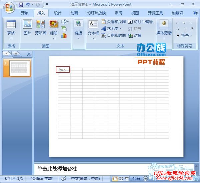
Task: Open the Office button menu
Action: [9, 8]
